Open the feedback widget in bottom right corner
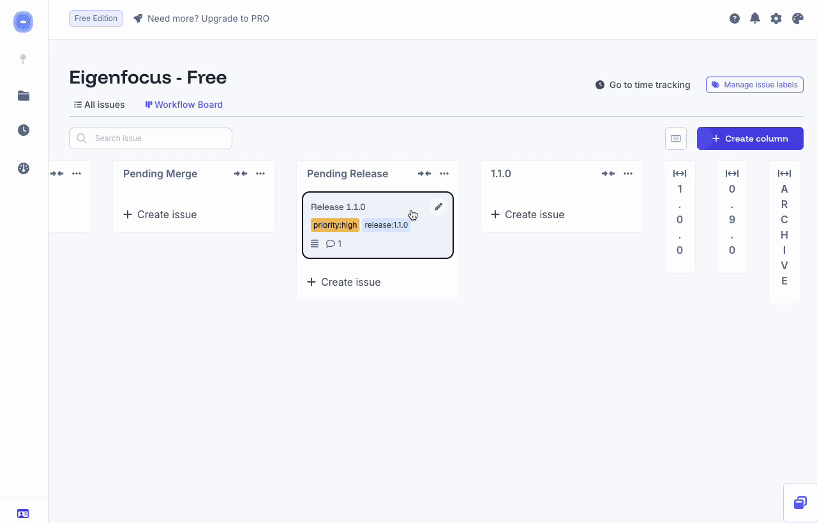The image size is (817, 523). pos(800,503)
